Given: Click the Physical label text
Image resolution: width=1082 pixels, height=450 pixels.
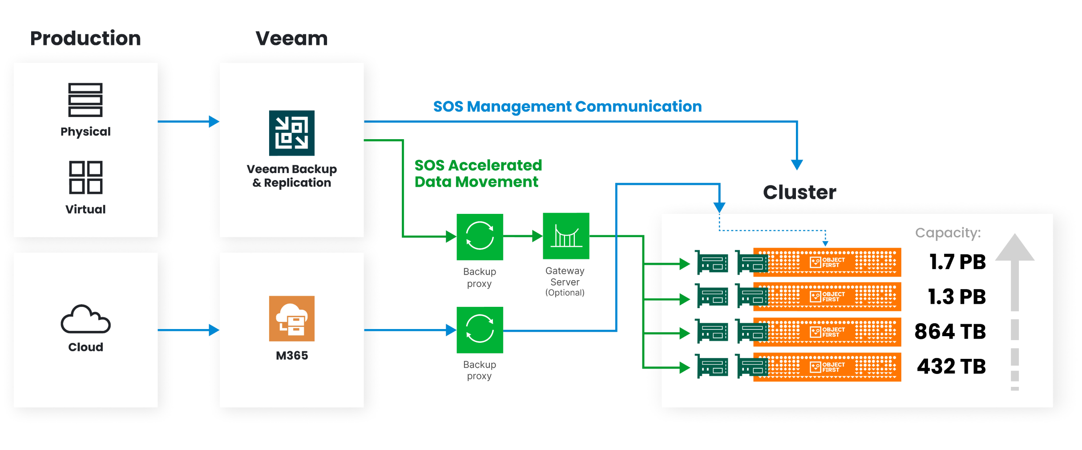Looking at the screenshot, I should click(85, 132).
